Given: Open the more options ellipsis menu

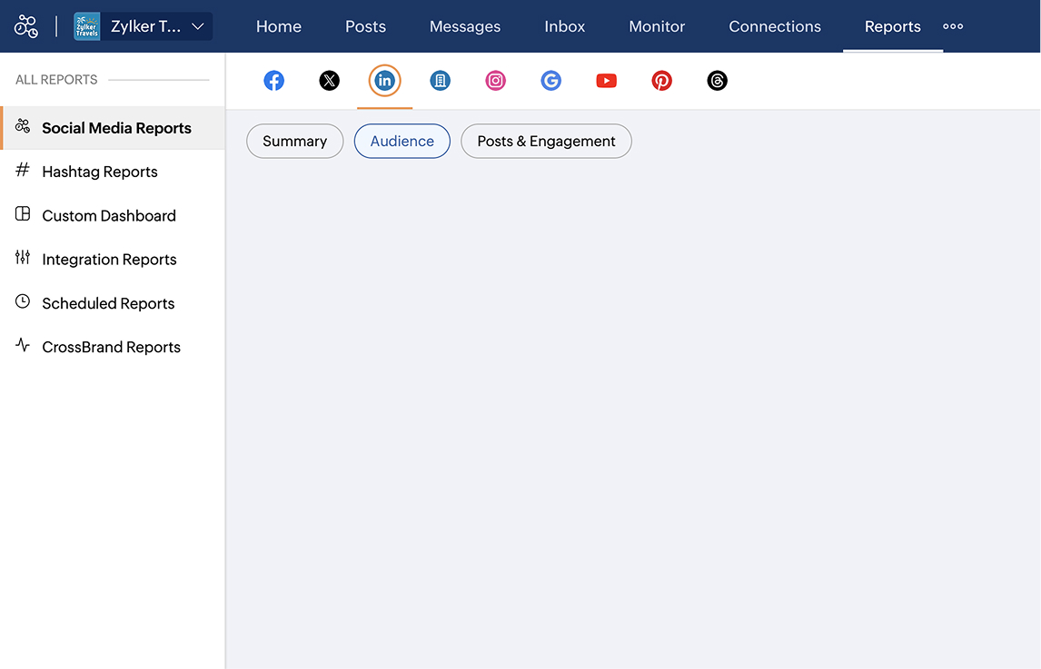Looking at the screenshot, I should [953, 26].
